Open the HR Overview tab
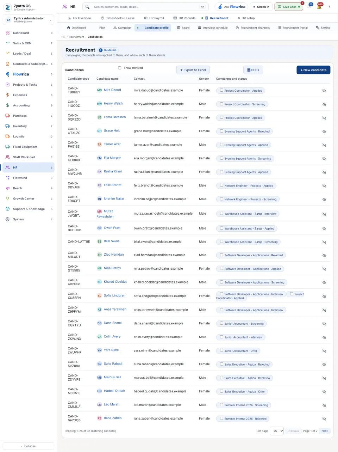The width and height of the screenshot is (338, 452). (80, 18)
